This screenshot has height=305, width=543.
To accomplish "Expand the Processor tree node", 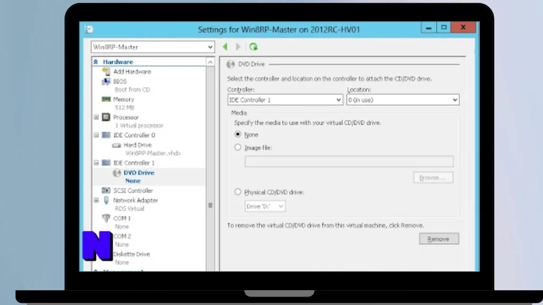I will (97, 117).
